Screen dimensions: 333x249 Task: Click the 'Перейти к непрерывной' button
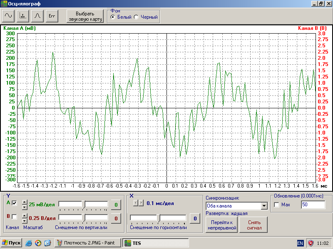point(222,225)
